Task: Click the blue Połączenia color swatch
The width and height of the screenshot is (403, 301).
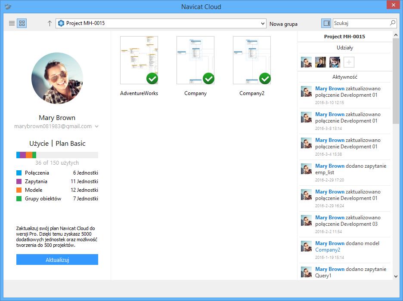Action: pyautogui.click(x=19, y=173)
